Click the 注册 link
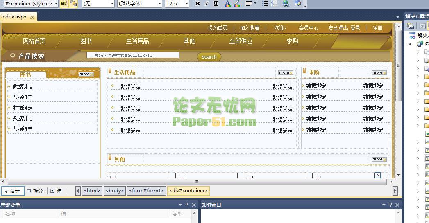This screenshot has width=429, height=223. tap(377, 28)
